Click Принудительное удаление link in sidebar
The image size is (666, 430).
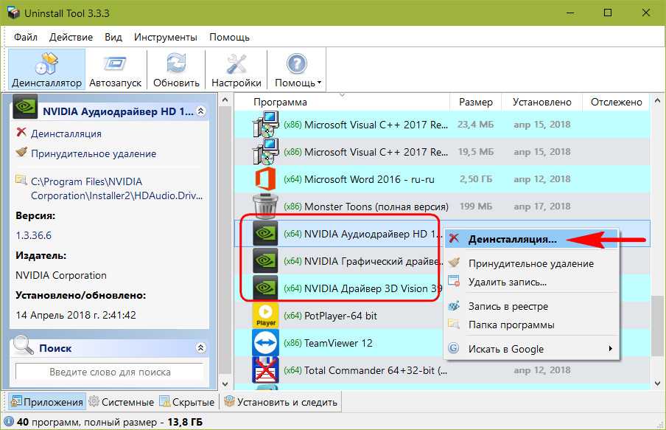click(x=93, y=153)
